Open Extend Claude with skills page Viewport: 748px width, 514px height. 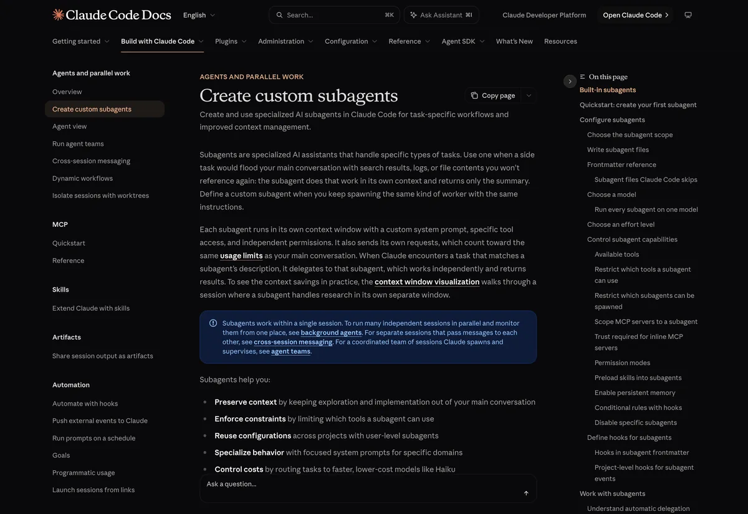(x=91, y=308)
